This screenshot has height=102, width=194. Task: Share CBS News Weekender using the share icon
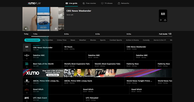coord(165,20)
